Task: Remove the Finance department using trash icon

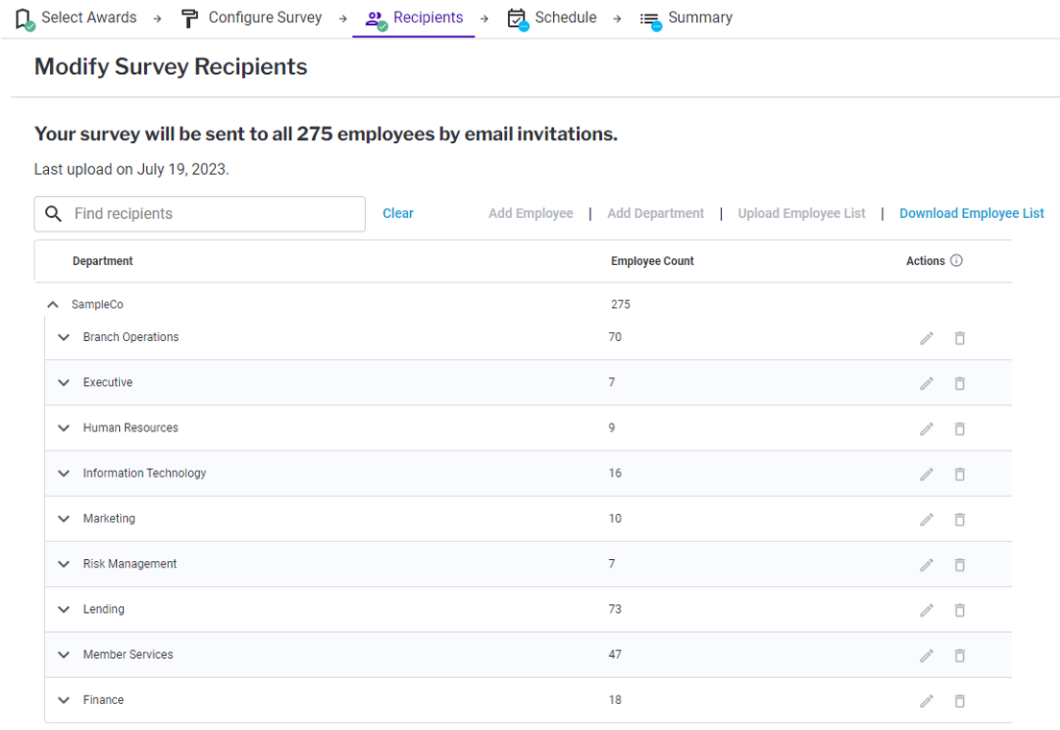Action: click(x=959, y=701)
